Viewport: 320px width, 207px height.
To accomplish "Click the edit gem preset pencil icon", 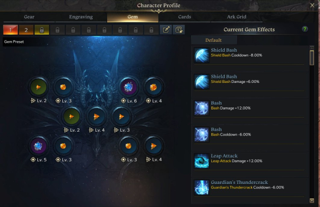I will (x=166, y=30).
